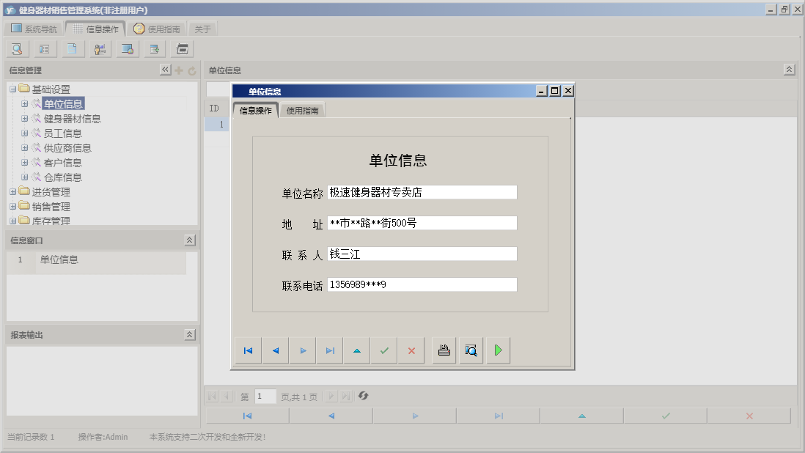Image resolution: width=805 pixels, height=453 pixels.
Task: Select the search magnifier toolbar icon
Action: point(16,48)
